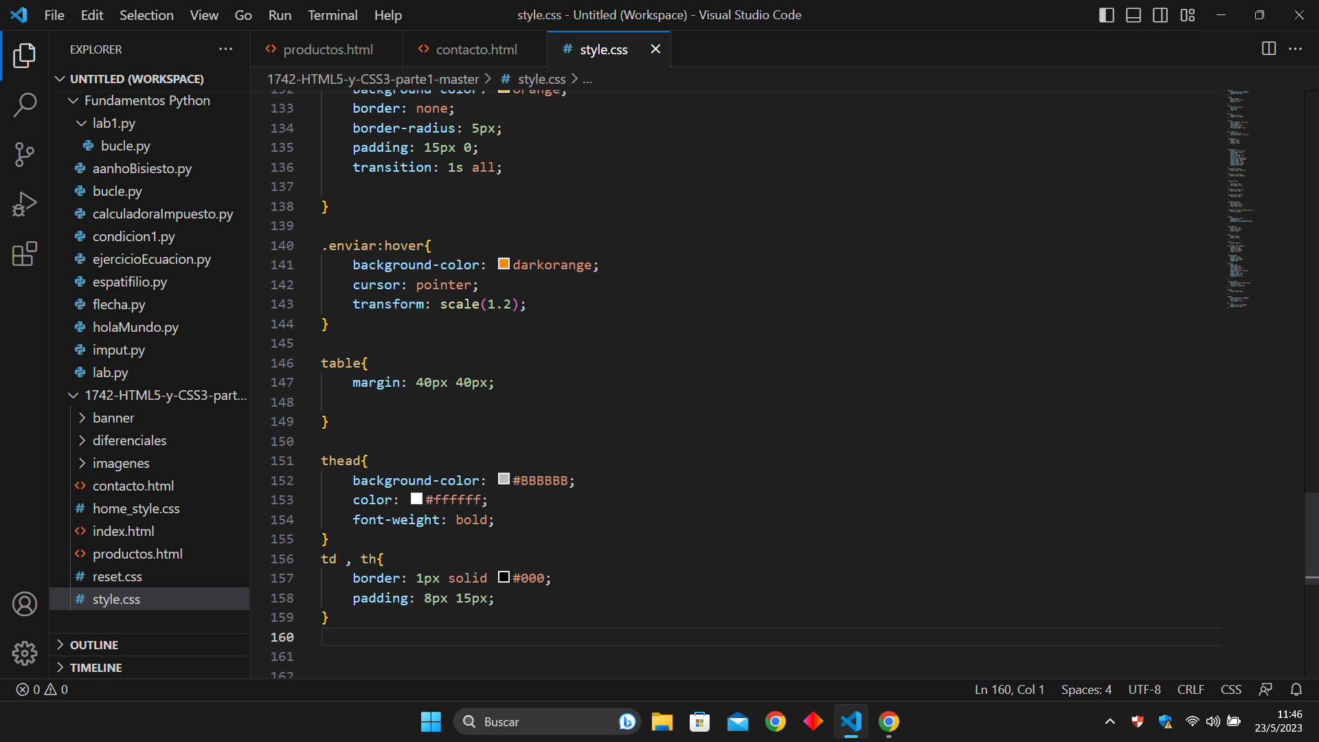The image size is (1319, 742).
Task: Click the VS Code taskbar icon
Action: click(850, 721)
